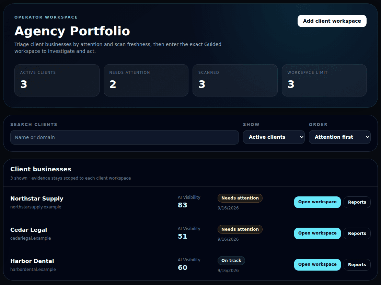This screenshot has width=381, height=285.
Task: View Reports for Cedar Legal
Action: [357, 233]
